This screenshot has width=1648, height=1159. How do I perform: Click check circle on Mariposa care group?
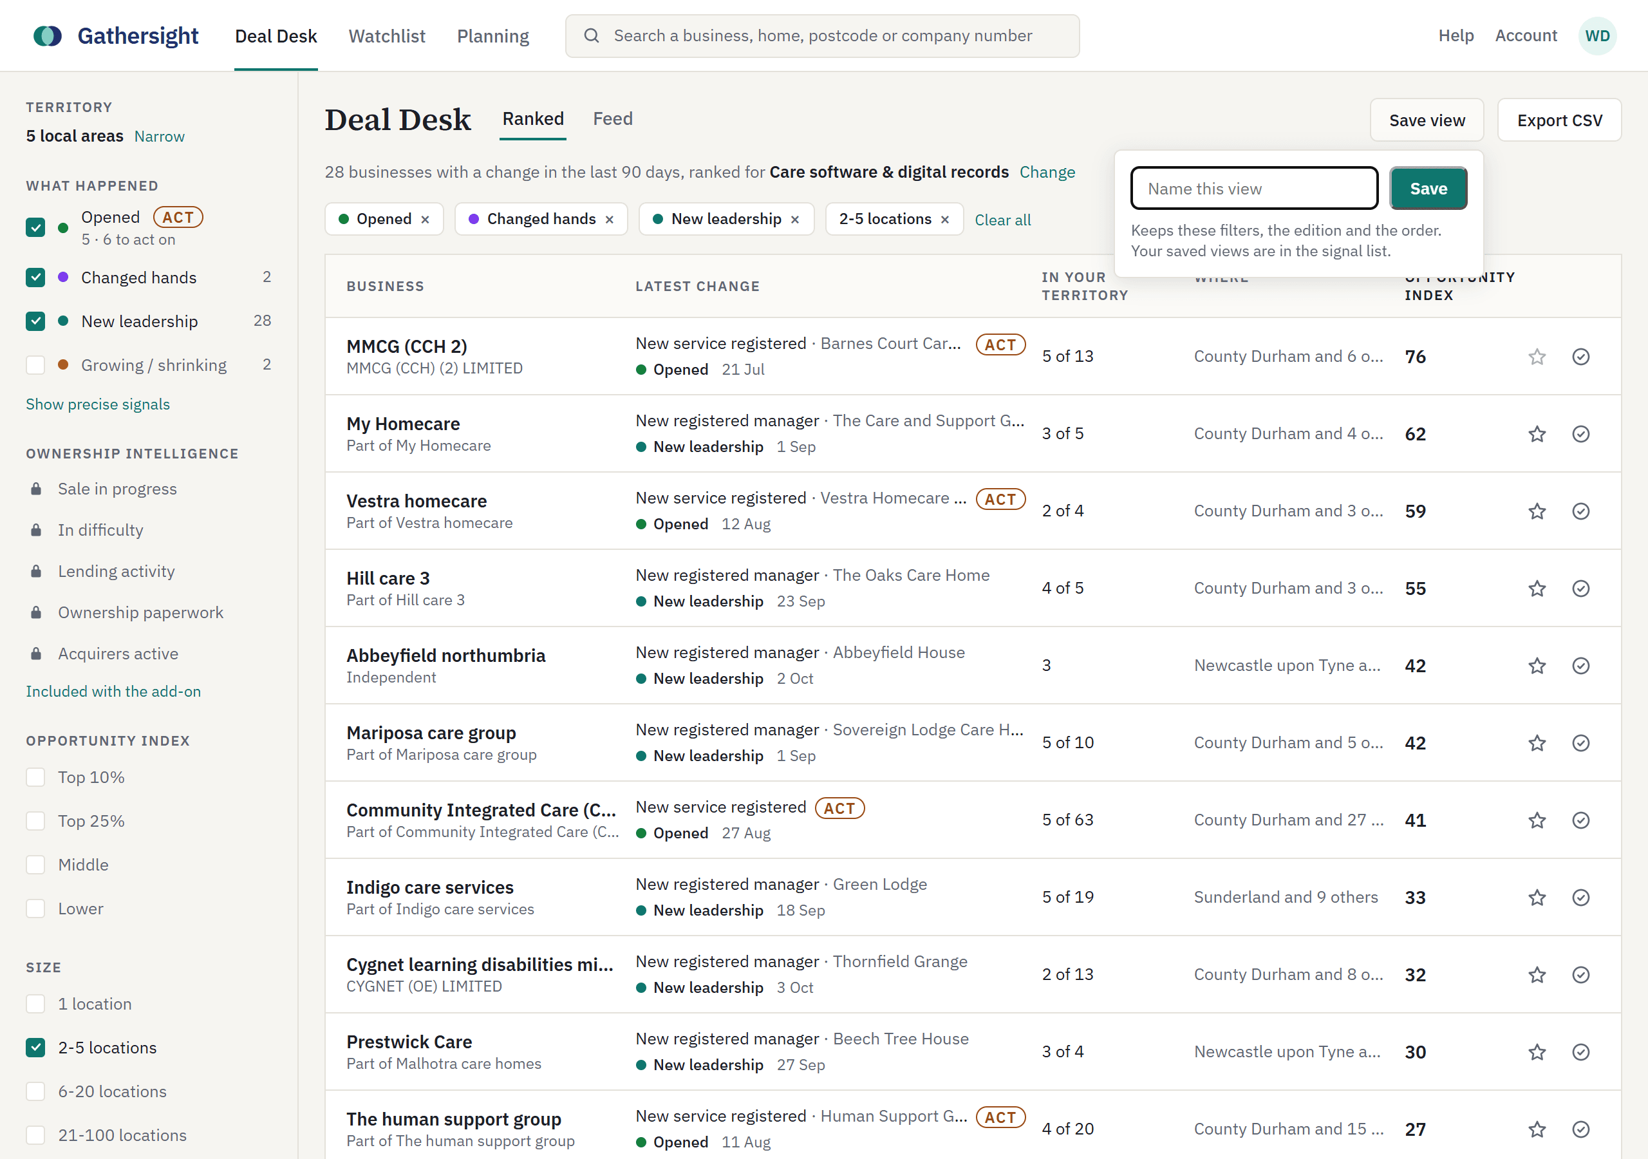(x=1580, y=743)
